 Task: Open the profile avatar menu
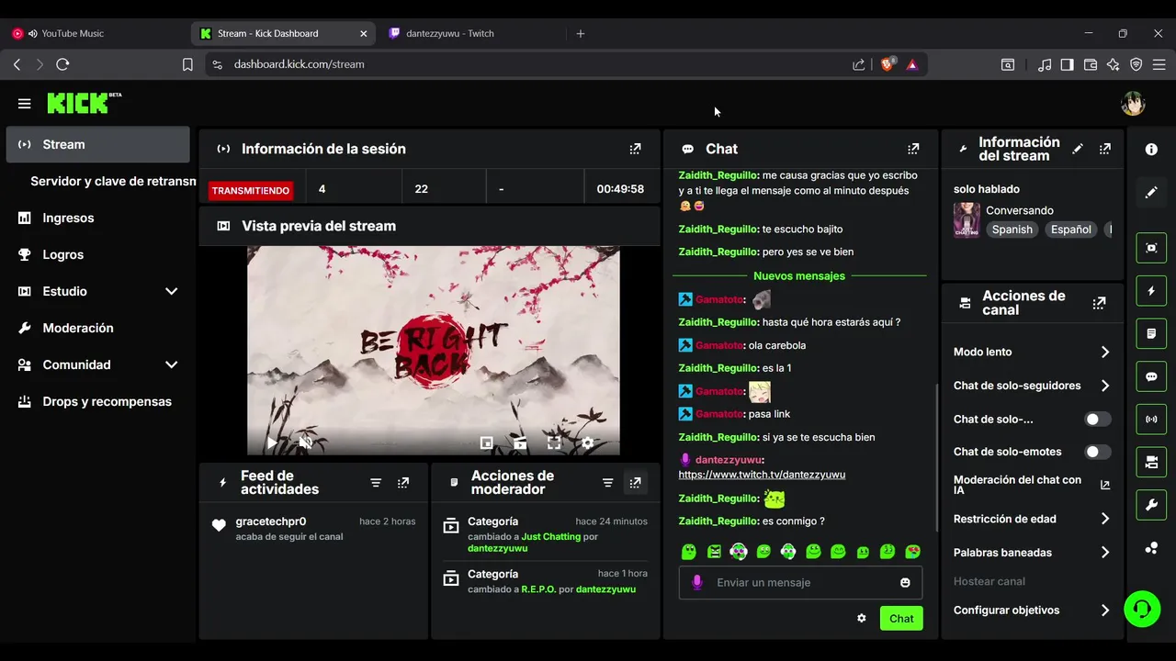(1133, 104)
